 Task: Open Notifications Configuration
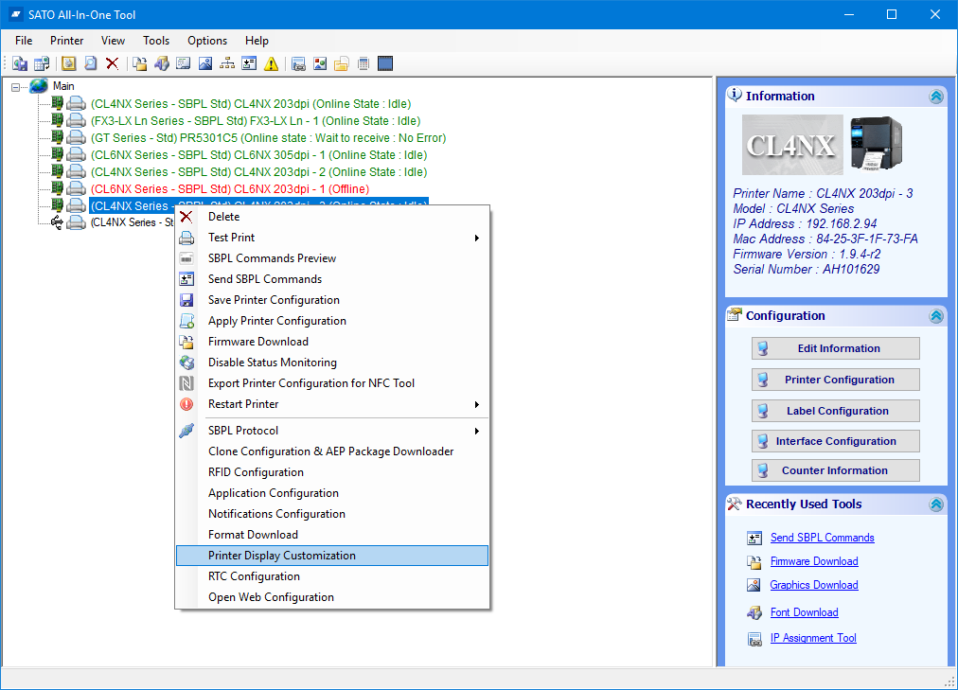click(332, 514)
